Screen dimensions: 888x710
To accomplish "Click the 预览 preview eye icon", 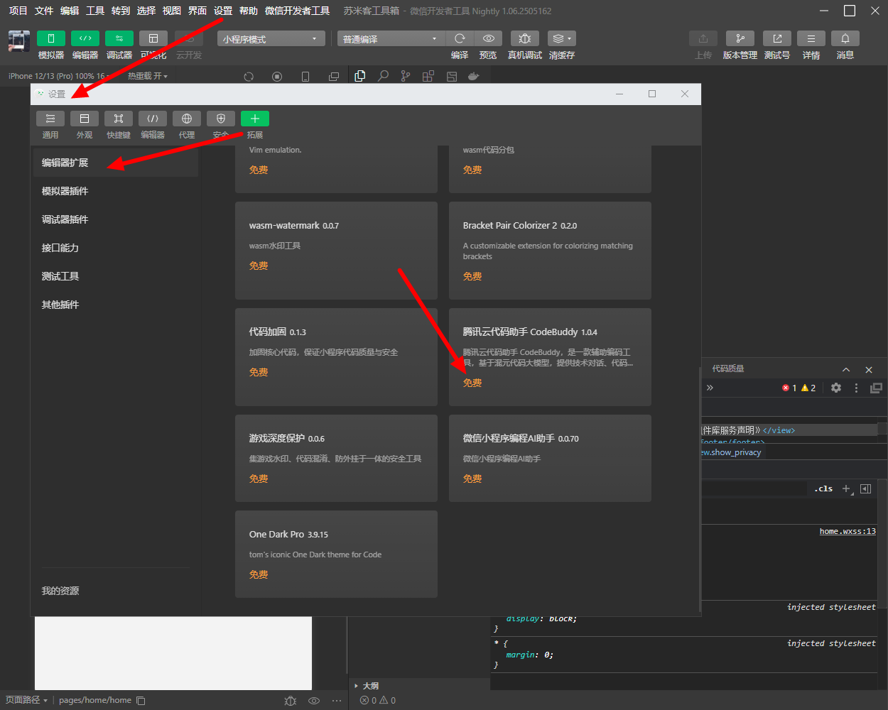I will (488, 38).
